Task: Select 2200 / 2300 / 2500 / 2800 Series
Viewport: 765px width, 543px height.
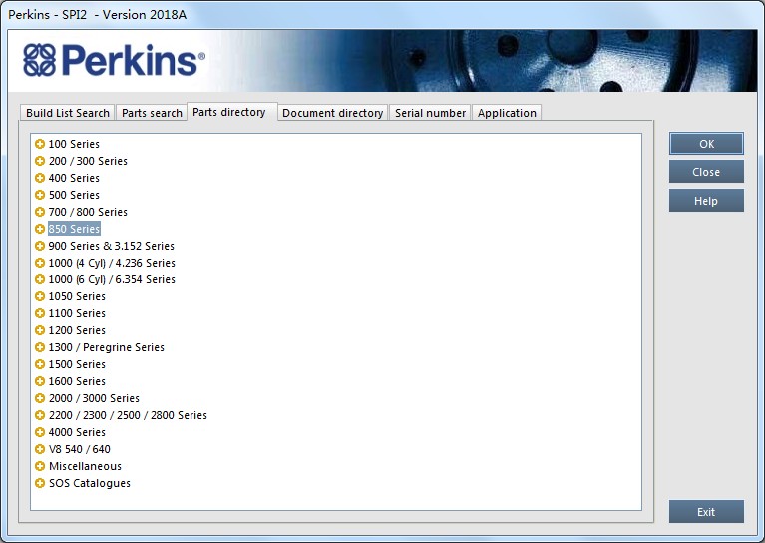Action: point(128,415)
